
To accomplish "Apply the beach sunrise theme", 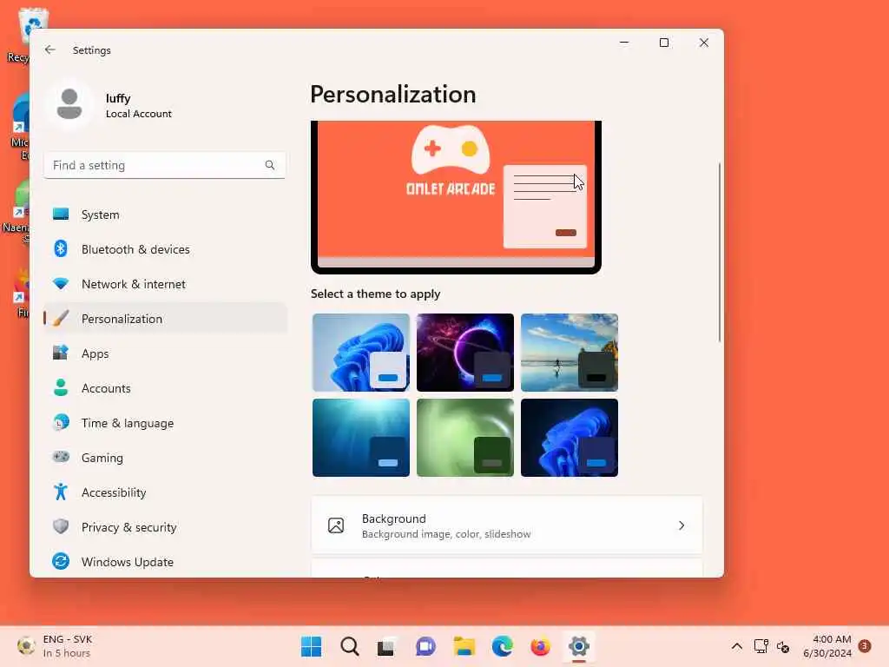I will pyautogui.click(x=570, y=353).
